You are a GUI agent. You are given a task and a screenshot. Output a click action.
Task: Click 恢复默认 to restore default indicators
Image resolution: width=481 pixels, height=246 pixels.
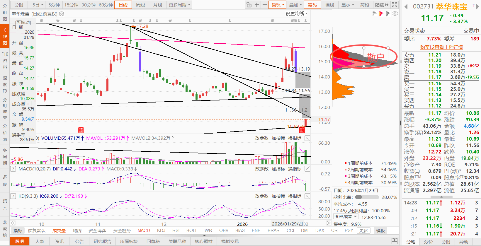[x=37, y=230]
